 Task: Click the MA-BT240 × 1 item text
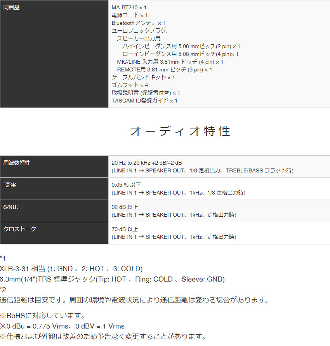point(129,7)
